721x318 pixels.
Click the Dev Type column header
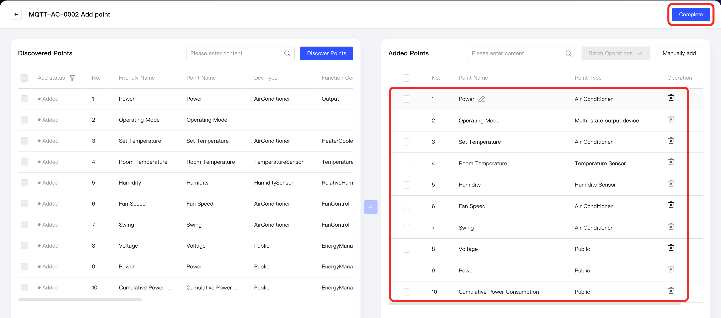tap(266, 78)
